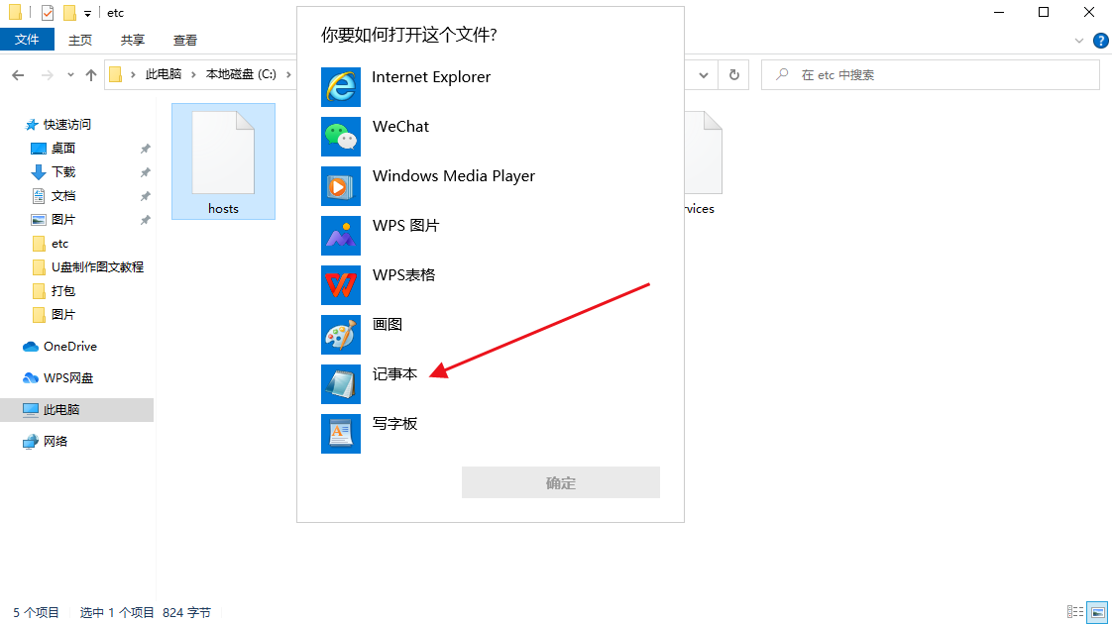Switch to details view in status bar
This screenshot has height=624, width=1112.
pyautogui.click(x=1076, y=612)
